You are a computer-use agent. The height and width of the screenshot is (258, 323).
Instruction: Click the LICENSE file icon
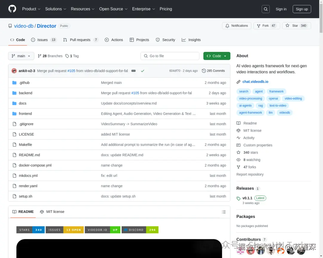click(14, 134)
